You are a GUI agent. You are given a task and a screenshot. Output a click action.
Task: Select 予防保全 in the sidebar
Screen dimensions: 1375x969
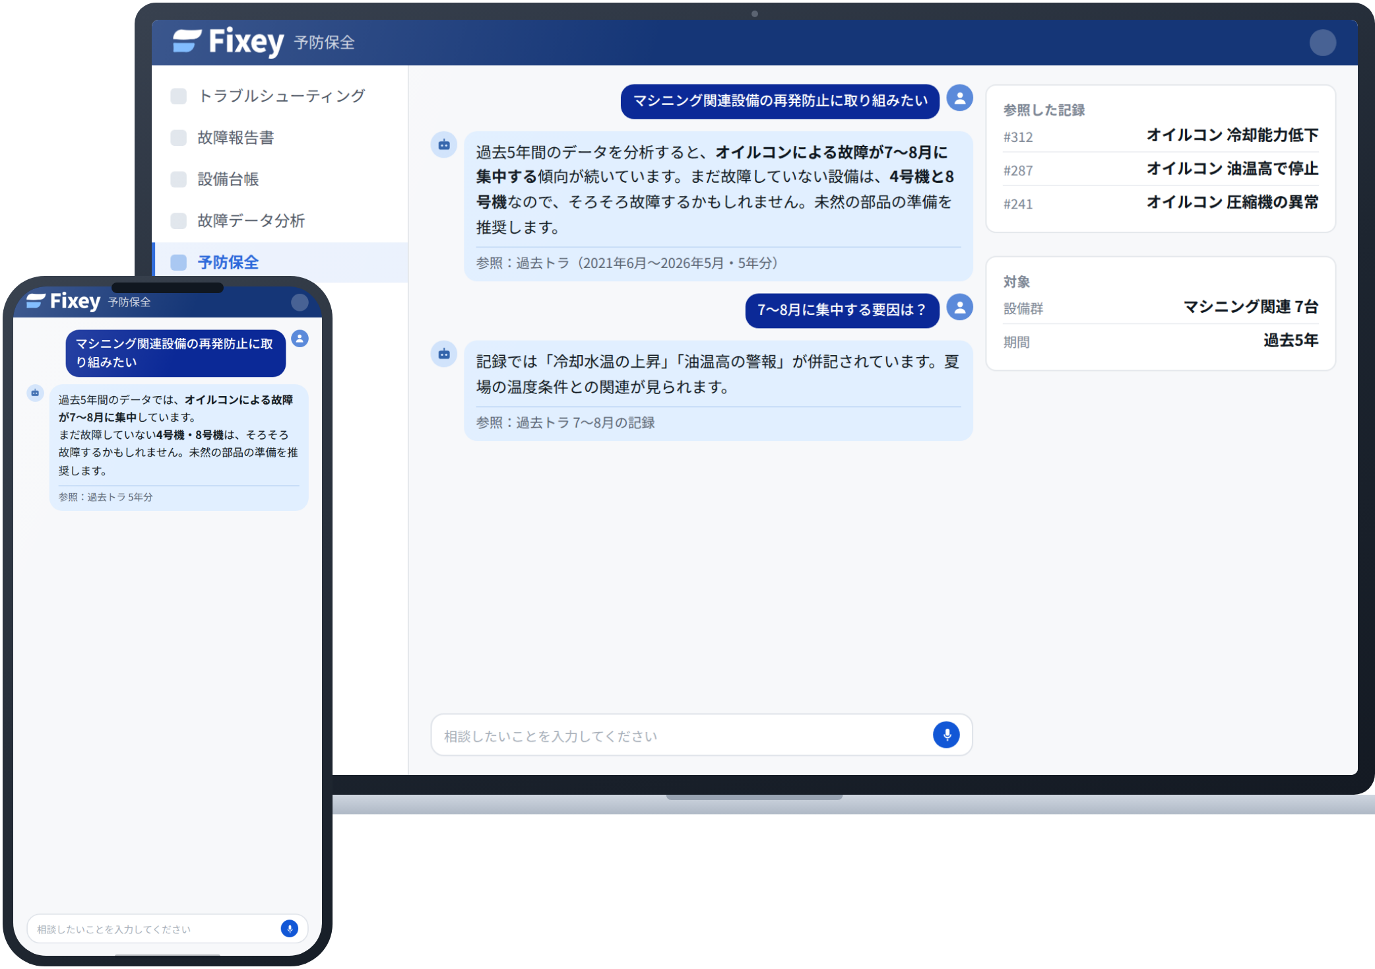tap(281, 263)
